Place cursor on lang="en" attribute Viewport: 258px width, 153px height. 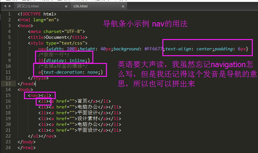pos(45,20)
